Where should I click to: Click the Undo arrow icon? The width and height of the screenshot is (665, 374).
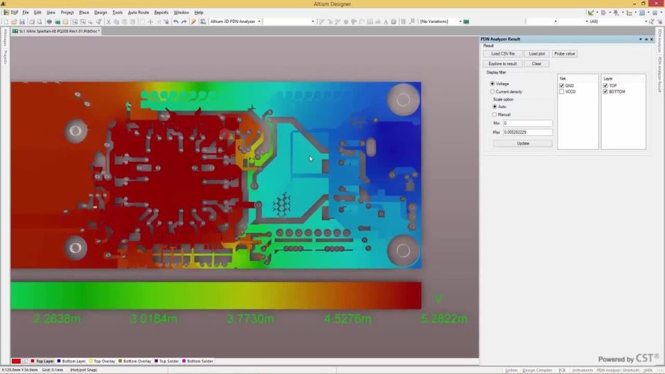tap(175, 21)
